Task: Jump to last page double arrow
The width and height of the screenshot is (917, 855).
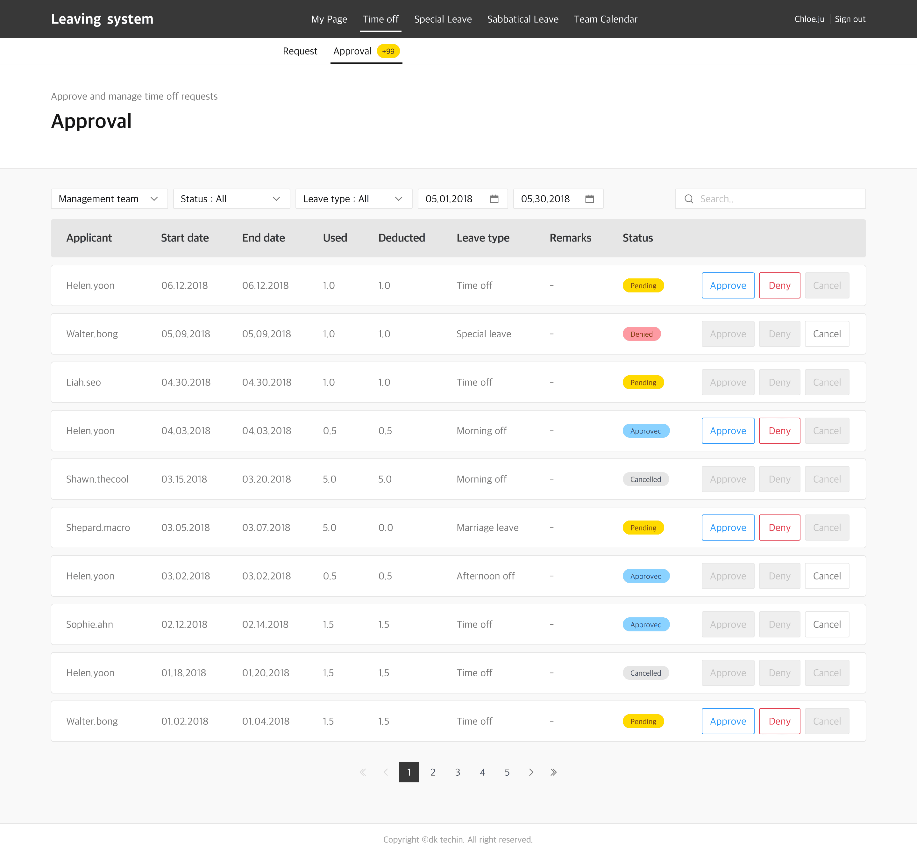Action: pyautogui.click(x=553, y=772)
